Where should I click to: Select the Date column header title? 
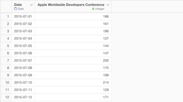[x=18, y=5]
